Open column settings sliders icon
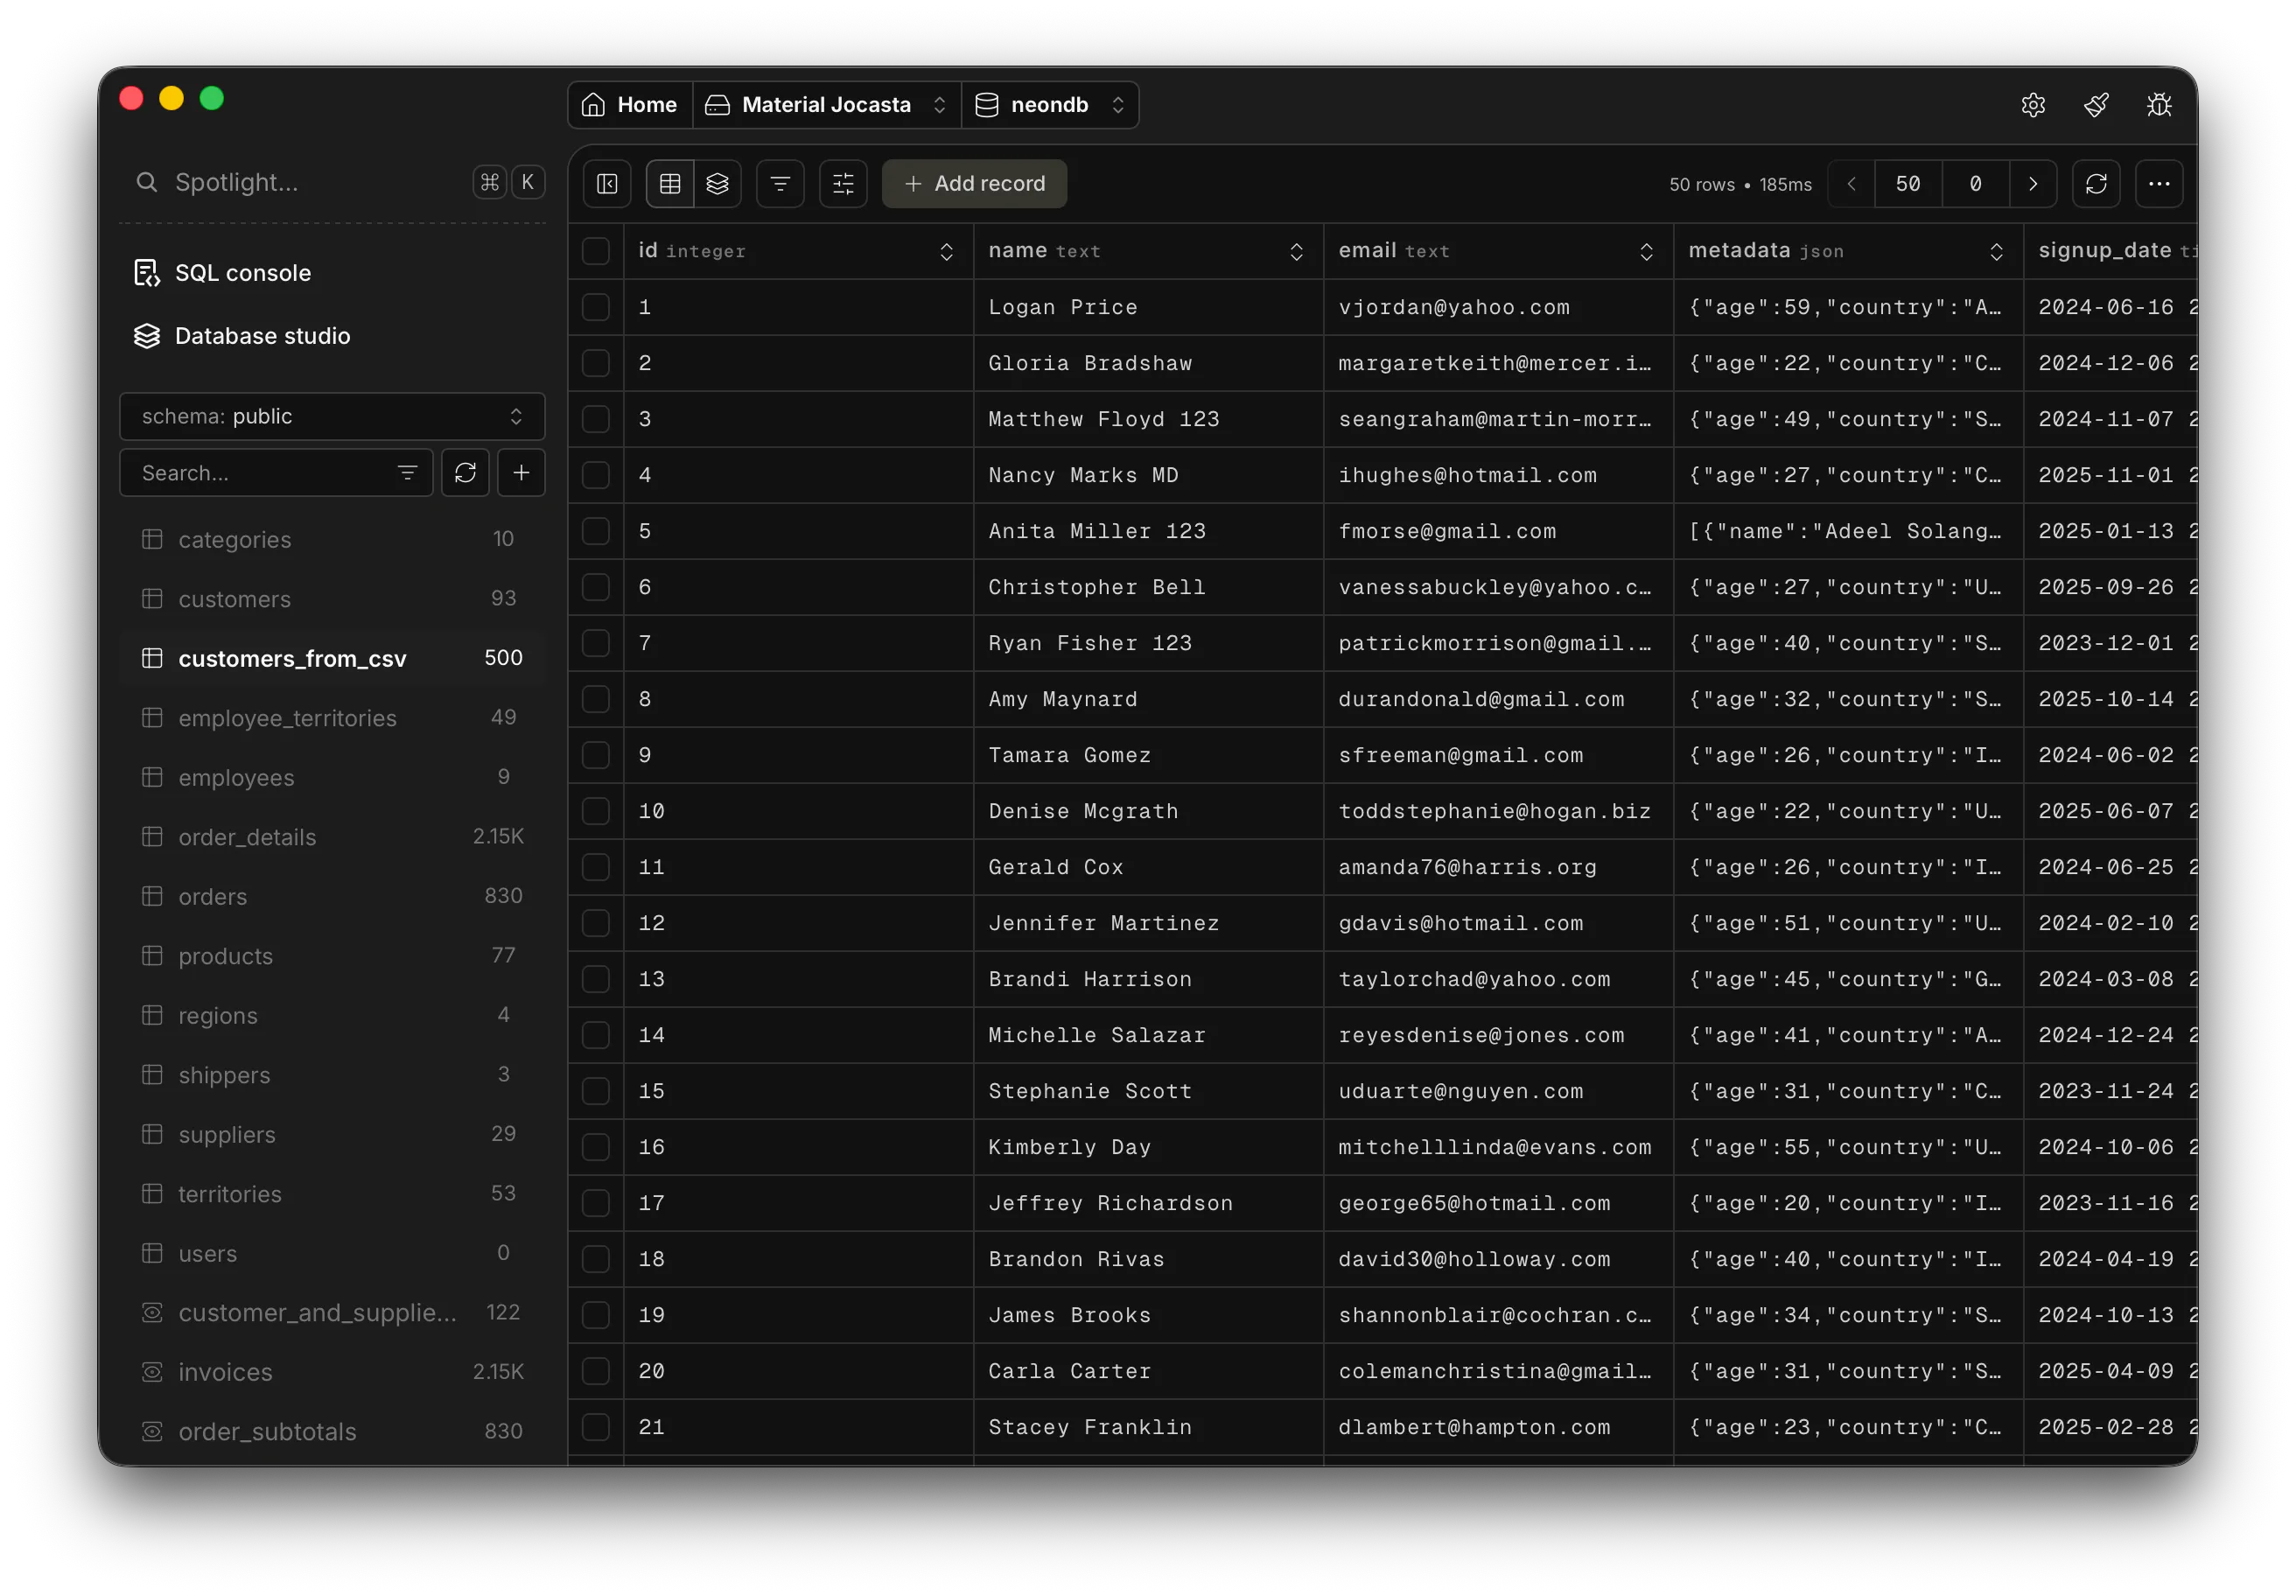 [x=843, y=184]
